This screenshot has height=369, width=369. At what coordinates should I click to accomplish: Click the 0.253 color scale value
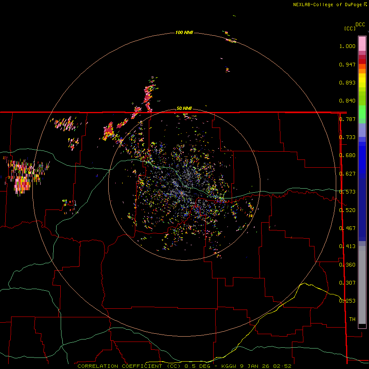(347, 301)
